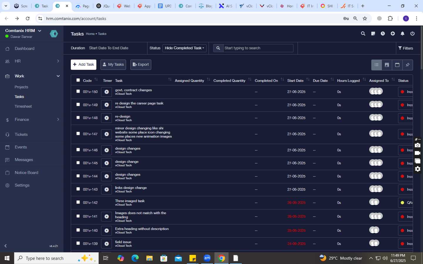The width and height of the screenshot is (423, 264).
Task: Open task 'govt. contract changes'
Action: pos(133,90)
